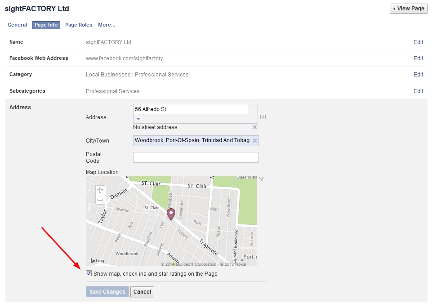Click the City/Town input field

[x=196, y=141]
